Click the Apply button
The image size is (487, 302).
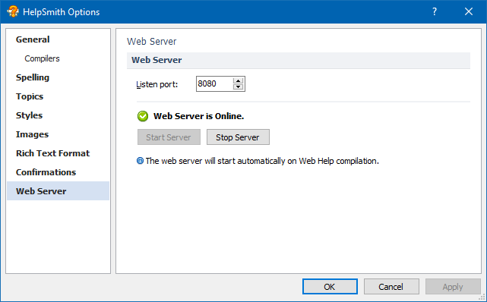(x=453, y=287)
